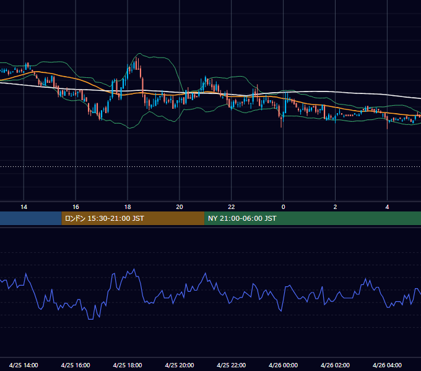Image resolution: width=421 pixels, height=371 pixels.
Task: Click the NY 21:00-06:00 JST session bar
Action: click(x=313, y=218)
